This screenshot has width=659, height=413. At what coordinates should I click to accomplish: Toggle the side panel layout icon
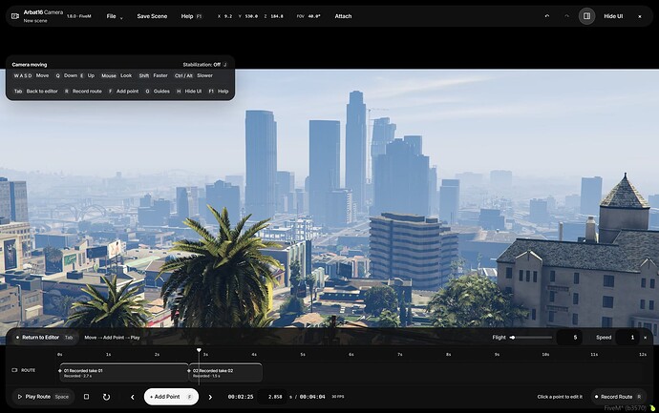point(586,16)
